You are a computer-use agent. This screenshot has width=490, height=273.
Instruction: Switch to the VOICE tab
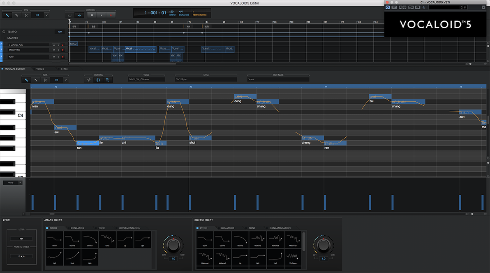(x=40, y=68)
